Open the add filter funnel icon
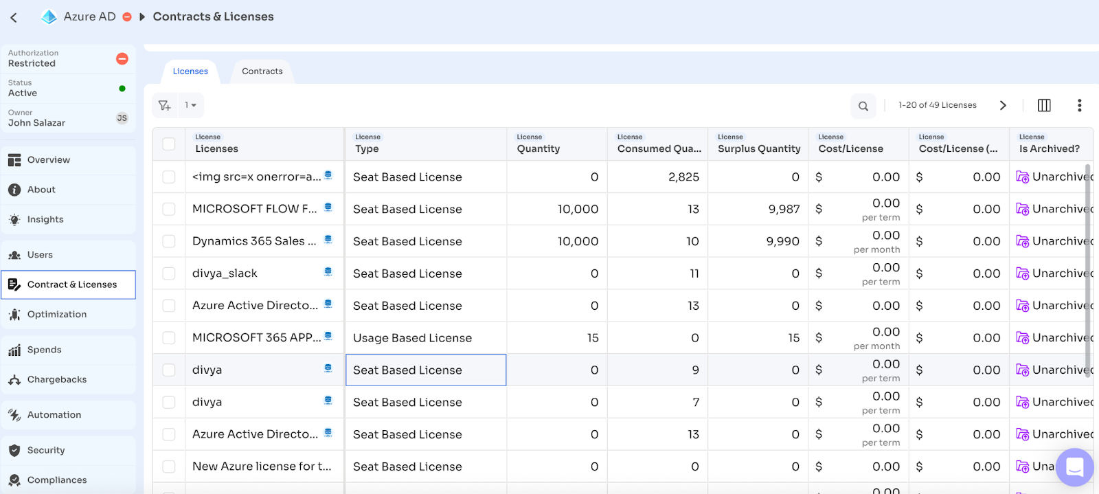This screenshot has height=494, width=1099. [165, 105]
